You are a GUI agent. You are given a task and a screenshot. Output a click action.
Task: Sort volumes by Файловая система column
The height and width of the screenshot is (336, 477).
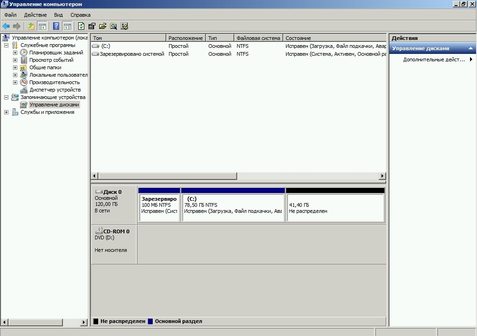click(x=258, y=38)
